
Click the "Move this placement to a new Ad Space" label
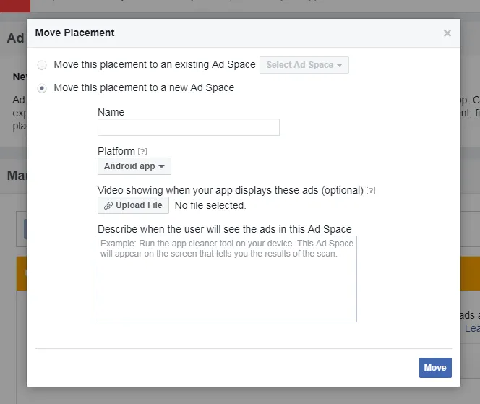click(x=144, y=88)
